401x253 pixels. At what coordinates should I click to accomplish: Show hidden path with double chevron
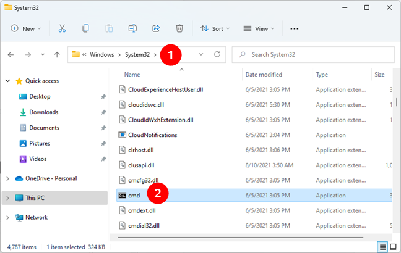click(84, 54)
